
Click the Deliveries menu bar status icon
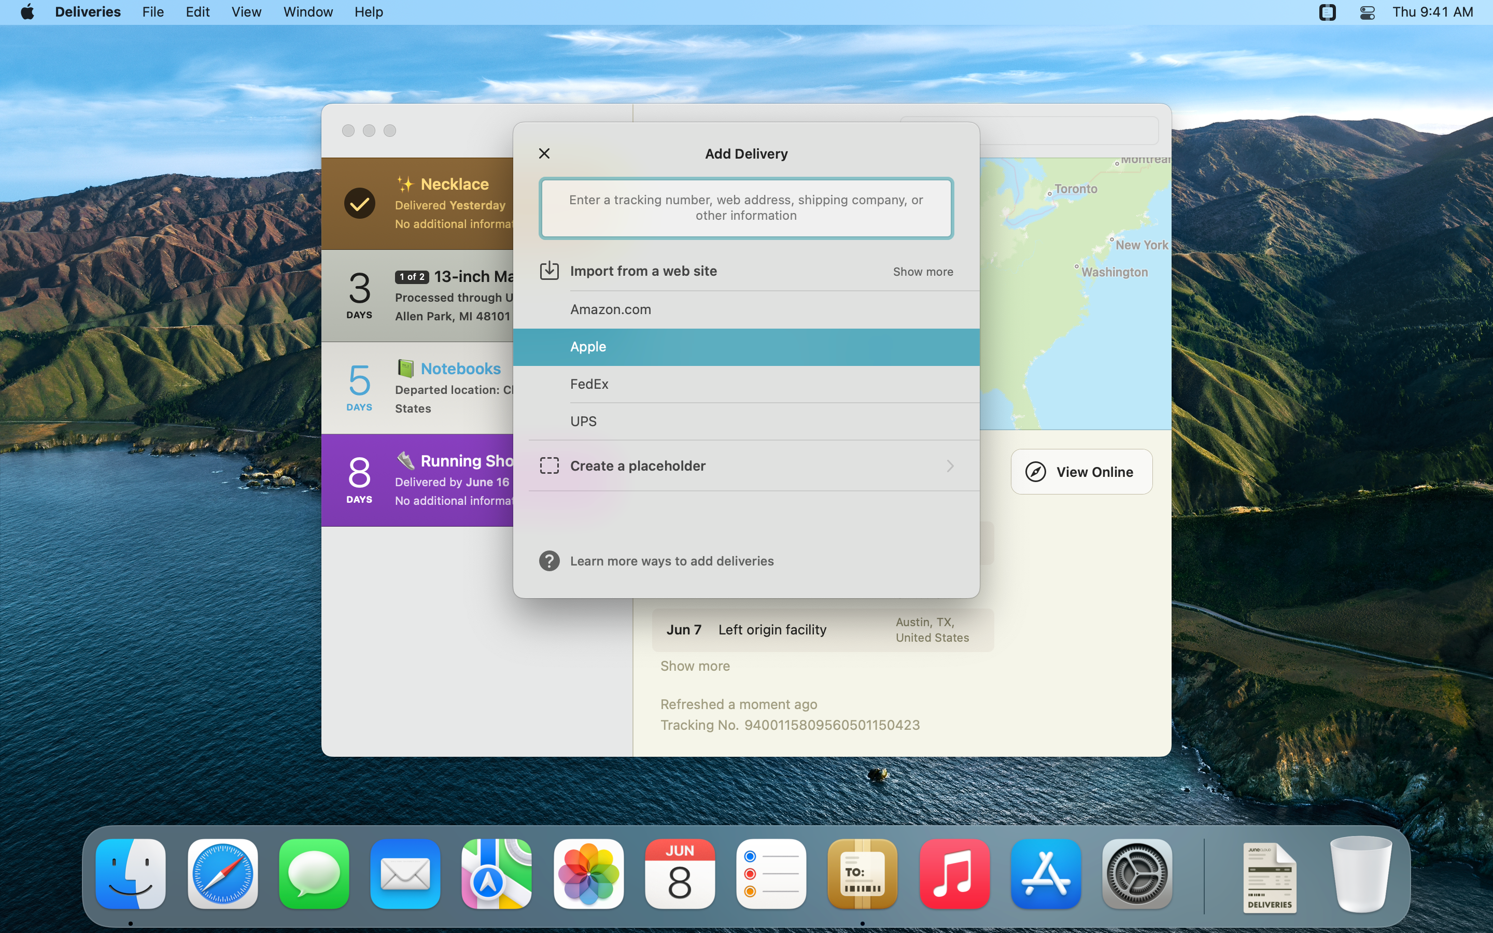point(1327,12)
